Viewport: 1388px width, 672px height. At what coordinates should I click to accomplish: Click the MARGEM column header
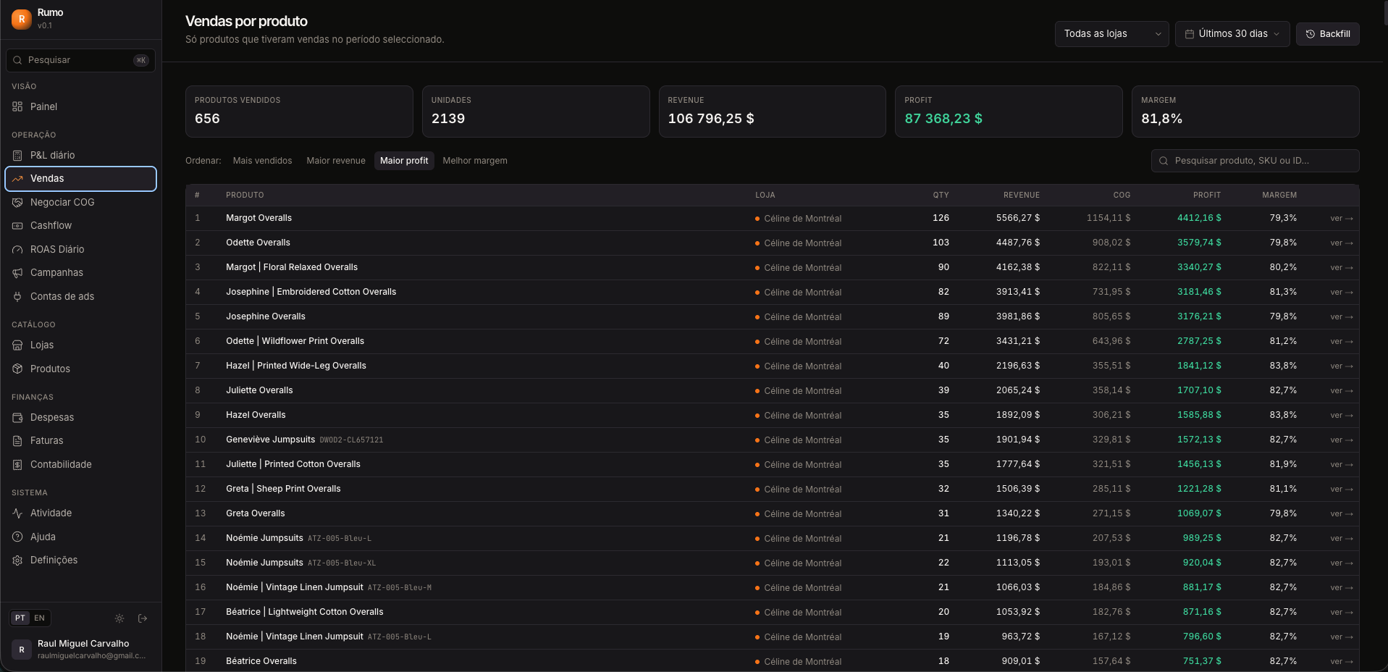[x=1279, y=196]
